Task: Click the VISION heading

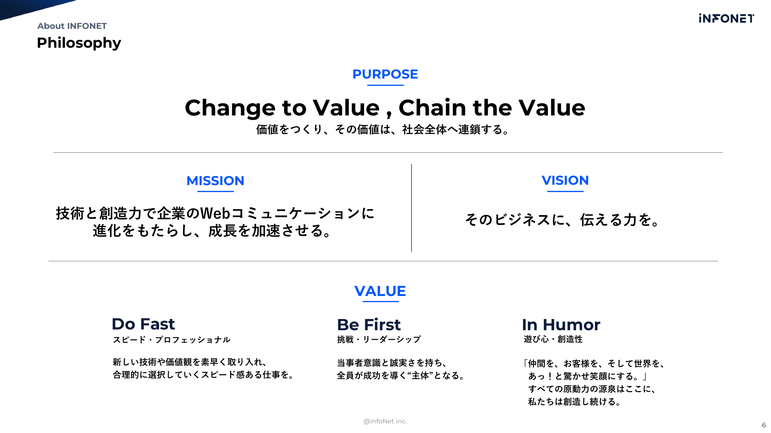Action: point(565,180)
